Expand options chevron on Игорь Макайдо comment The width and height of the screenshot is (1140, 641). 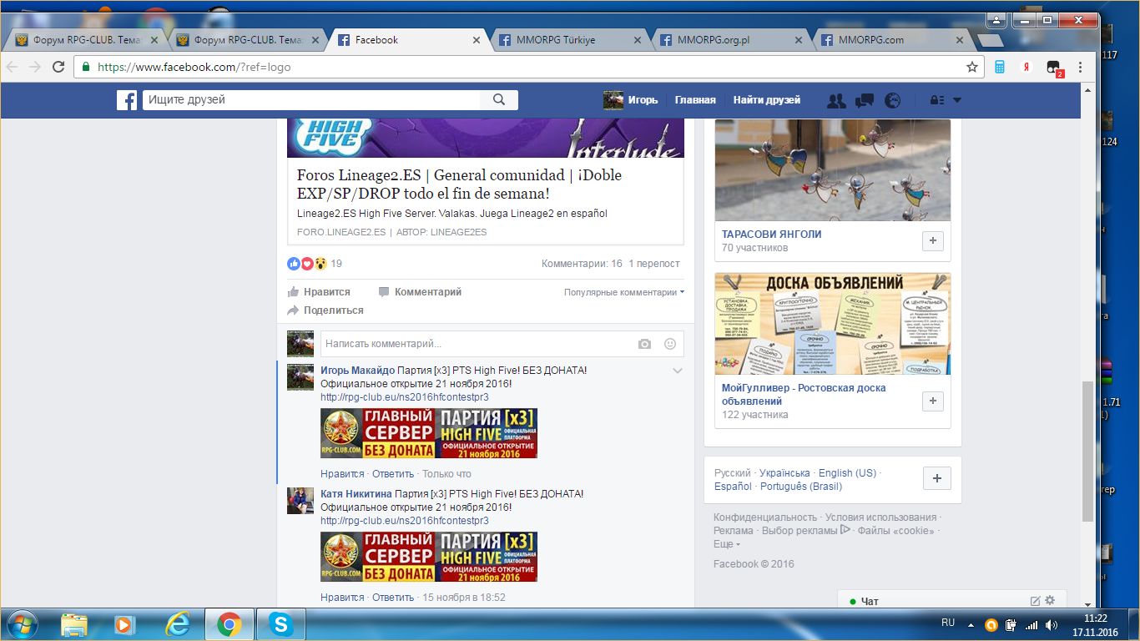click(678, 371)
